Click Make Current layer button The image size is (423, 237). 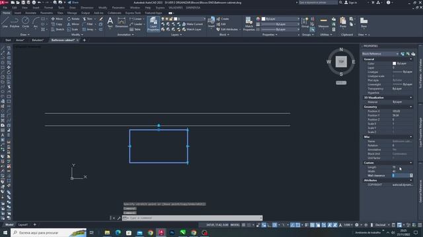192,24
